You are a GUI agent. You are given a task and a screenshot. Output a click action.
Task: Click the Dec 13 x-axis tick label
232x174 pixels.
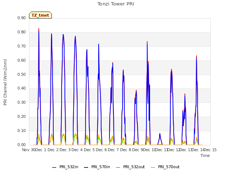coord(186,150)
